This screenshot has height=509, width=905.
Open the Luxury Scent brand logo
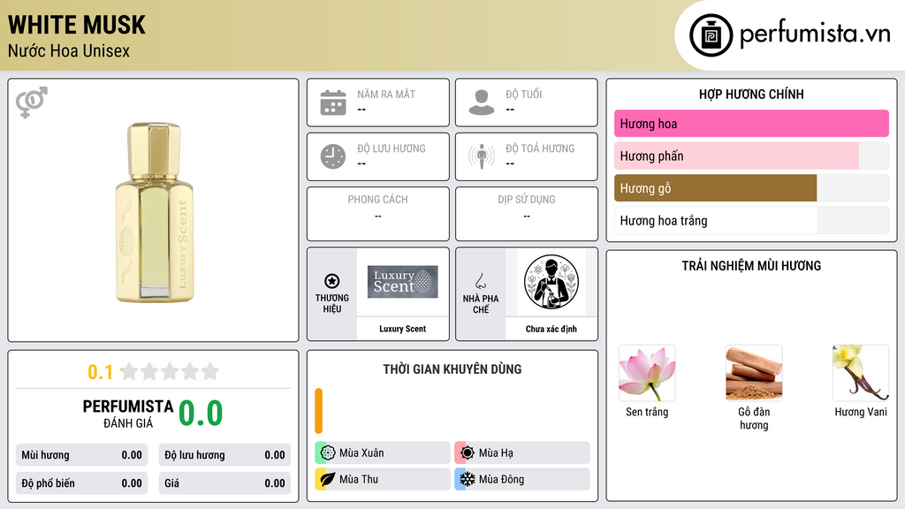pyautogui.click(x=403, y=282)
